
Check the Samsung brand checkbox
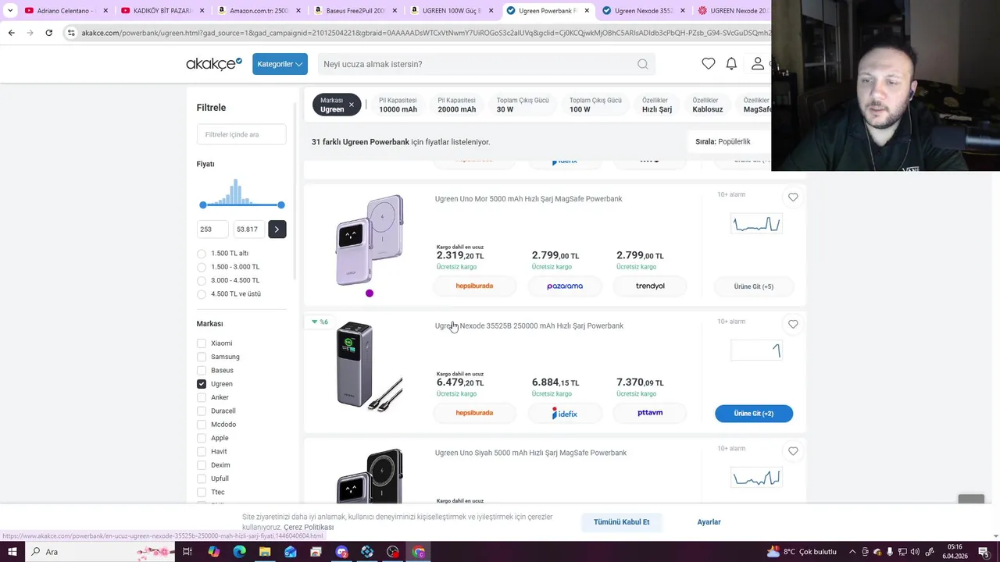point(202,357)
